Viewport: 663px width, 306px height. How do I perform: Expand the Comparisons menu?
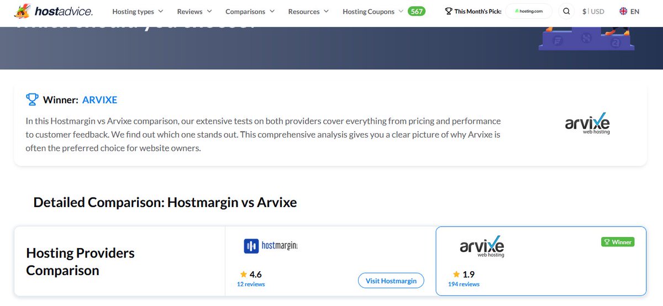[x=250, y=11]
